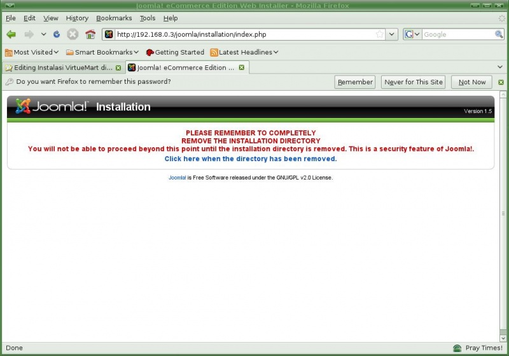Image resolution: width=509 pixels, height=356 pixels.
Task: Click the Reload page icon
Action: 57,34
